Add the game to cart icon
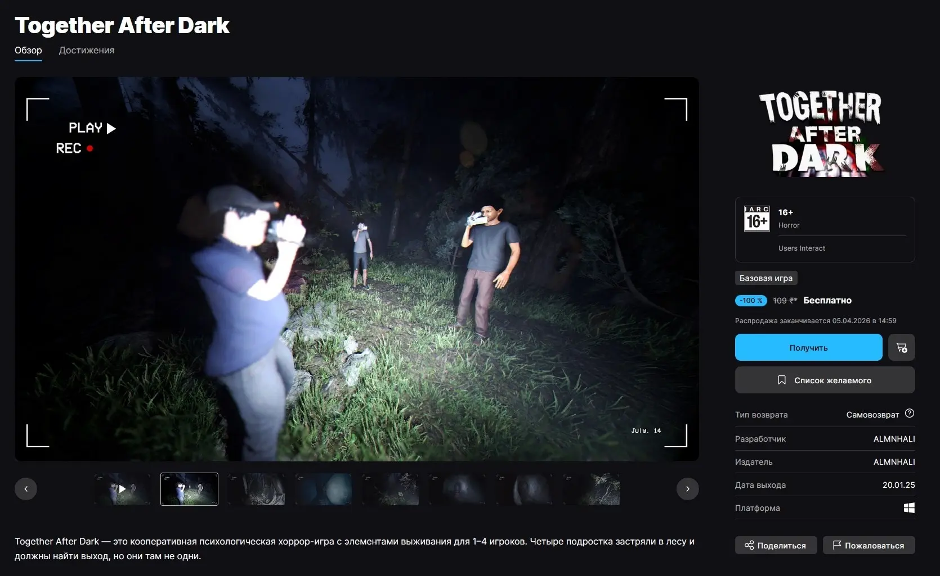The width and height of the screenshot is (940, 576). (901, 347)
